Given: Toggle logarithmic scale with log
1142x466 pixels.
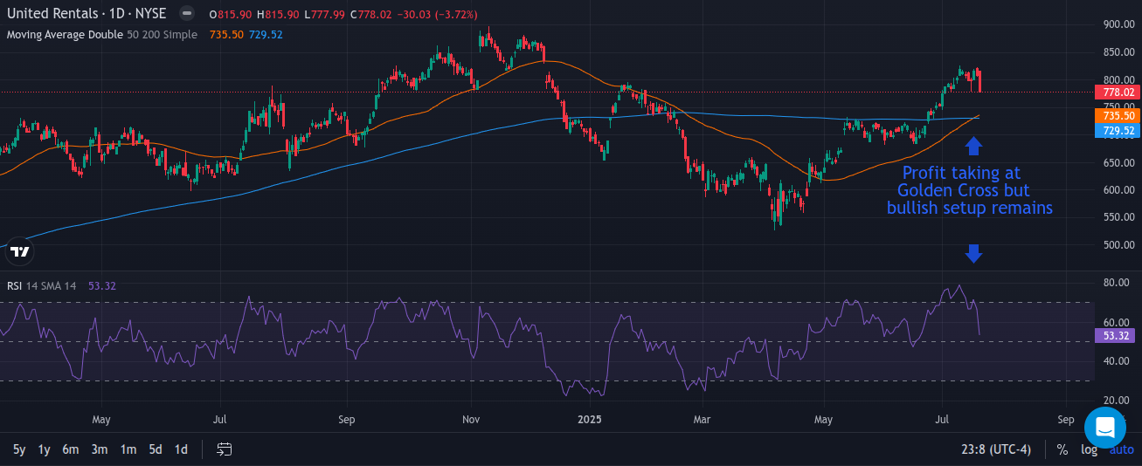Looking at the screenshot, I should tap(1089, 449).
